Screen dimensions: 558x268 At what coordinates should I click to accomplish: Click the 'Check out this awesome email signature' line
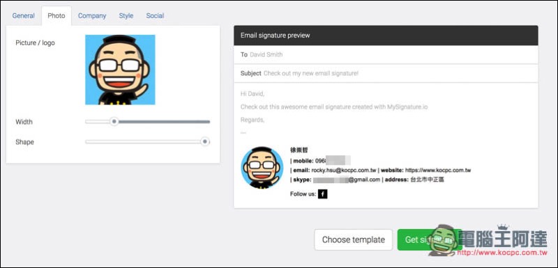pyautogui.click(x=334, y=107)
